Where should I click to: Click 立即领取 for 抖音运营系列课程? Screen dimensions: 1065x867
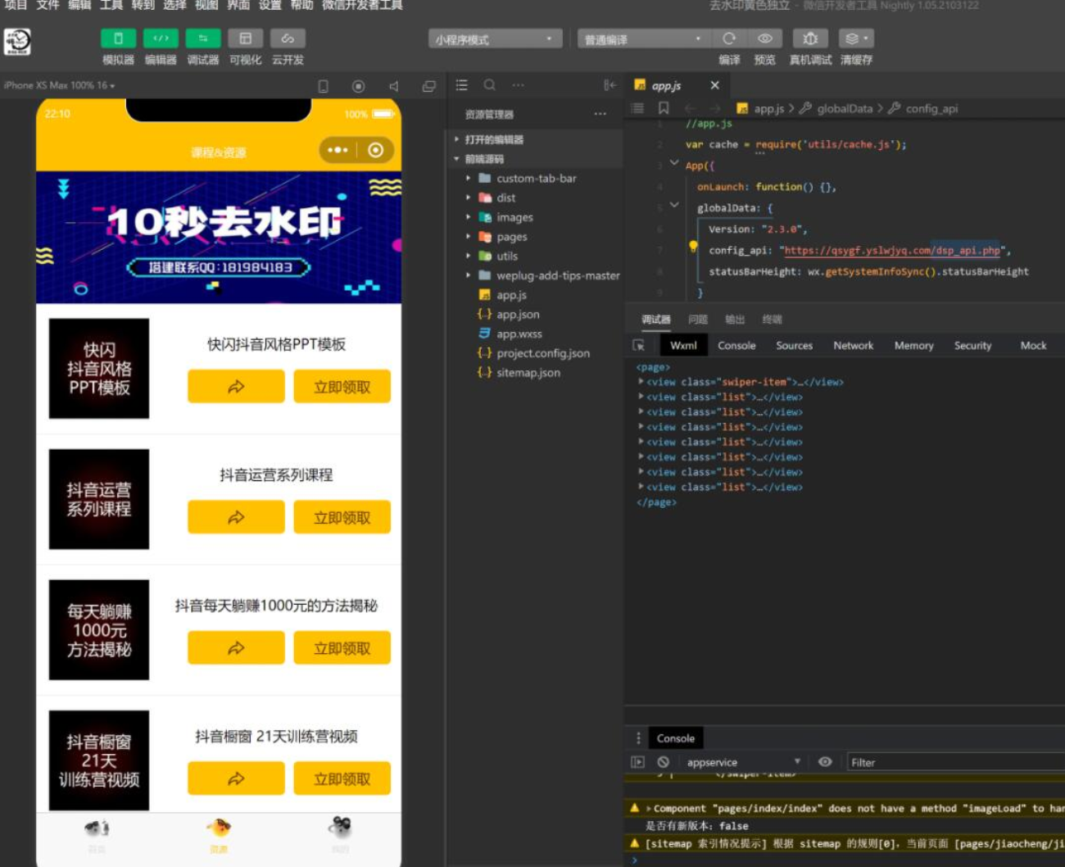tap(342, 518)
